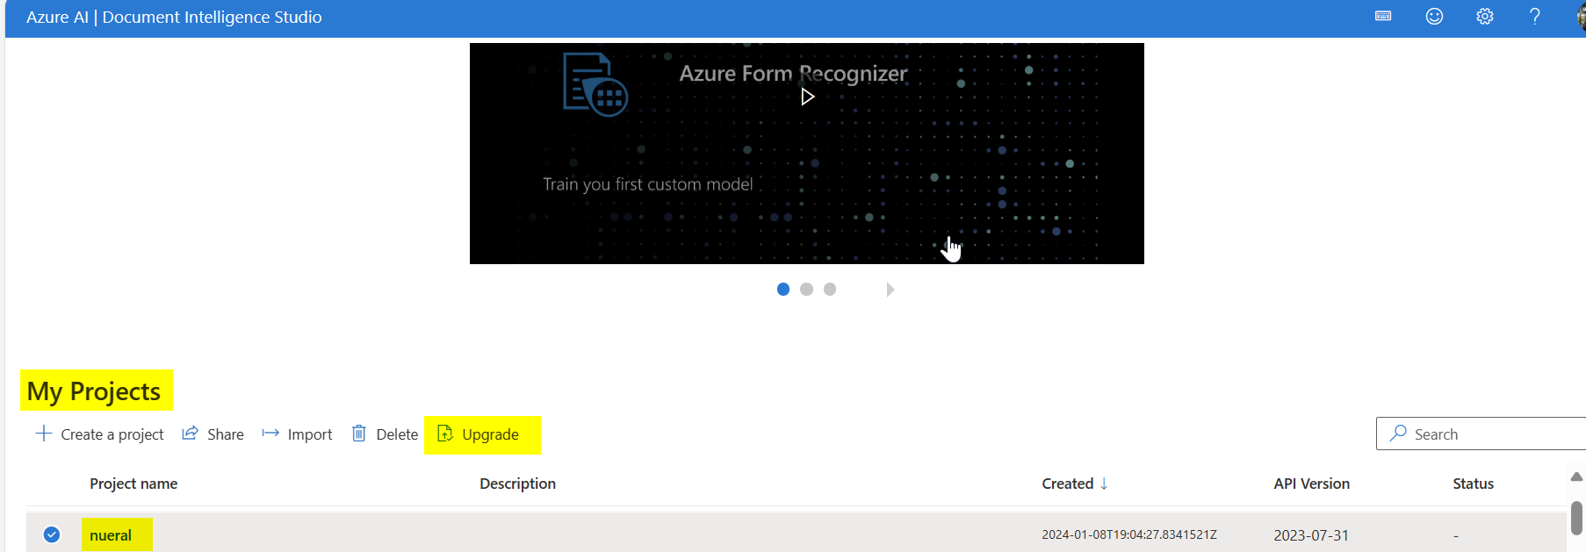1586x552 pixels.
Task: Click the Azure Form Recognizer video thumbnail
Action: click(806, 154)
